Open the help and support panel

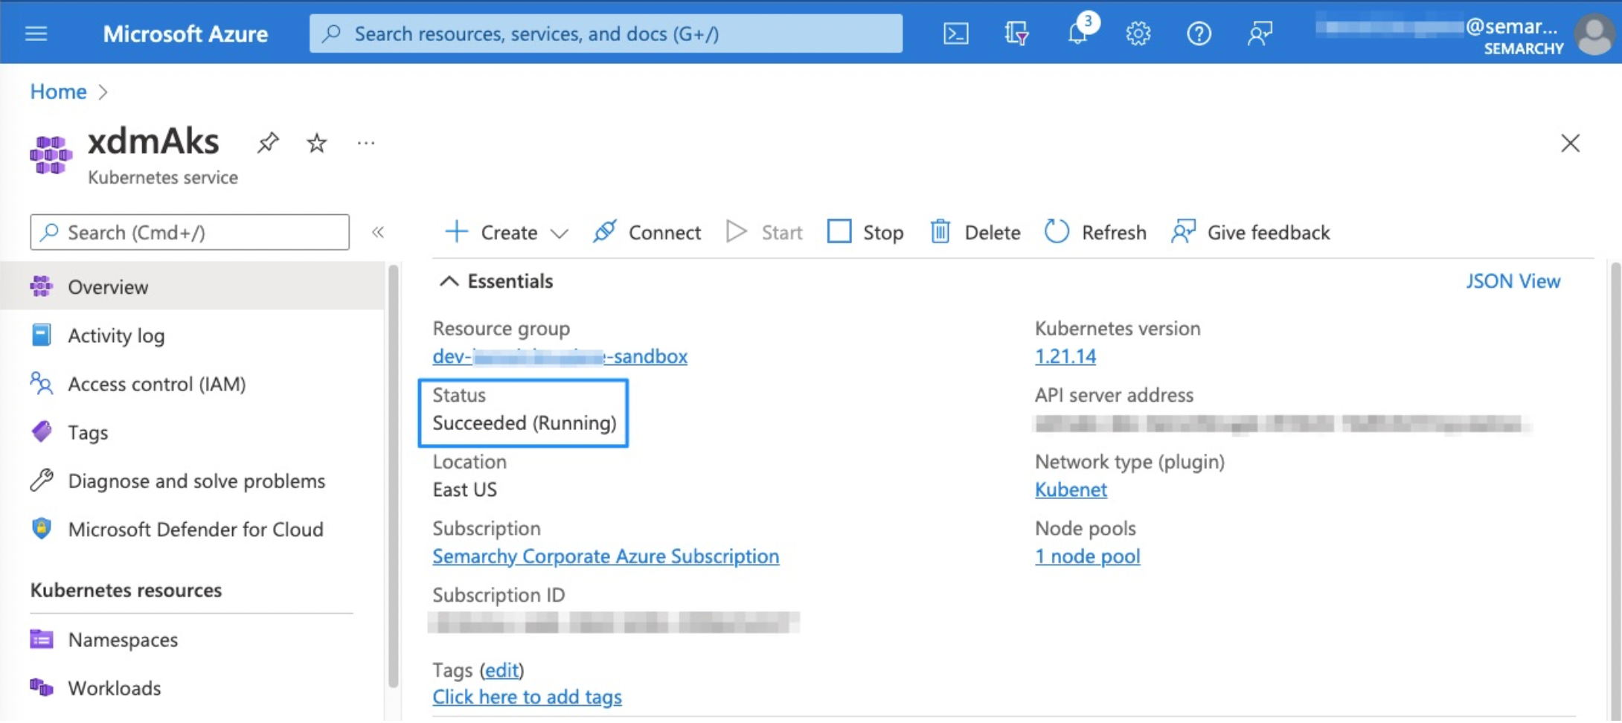pyautogui.click(x=1199, y=33)
